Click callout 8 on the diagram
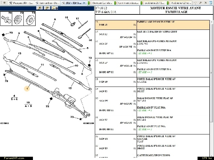Screen dimensions: 214x160 point(82,74)
